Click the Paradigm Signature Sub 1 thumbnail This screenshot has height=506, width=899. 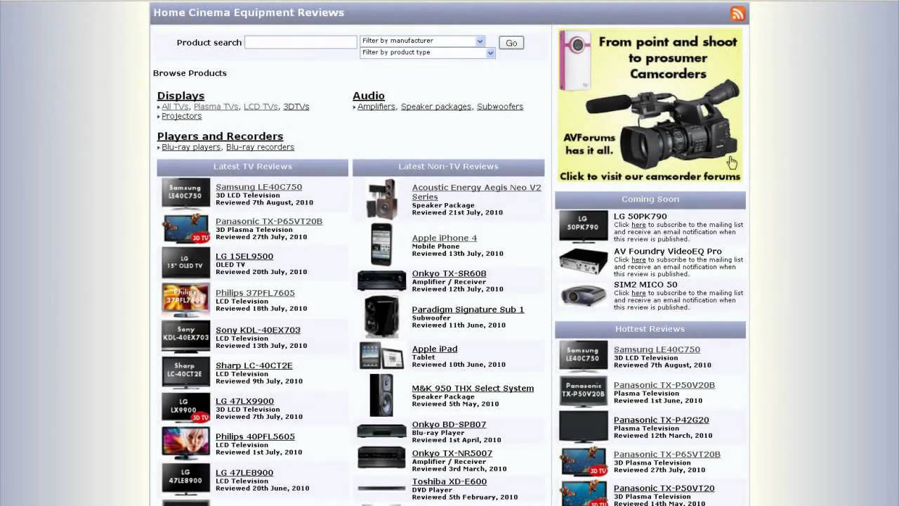click(x=382, y=316)
